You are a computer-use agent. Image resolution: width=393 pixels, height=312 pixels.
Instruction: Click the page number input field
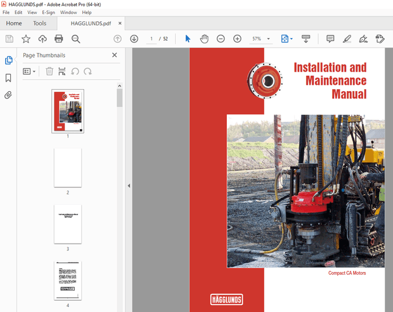[151, 39]
